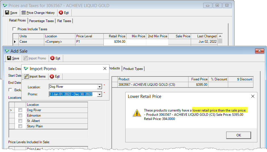Screen dimensions: 267x152
Task: Click Import Promo toolbar icon in Add Sale
Action: (x=26, y=58)
